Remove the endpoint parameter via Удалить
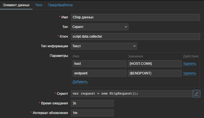Viewport: 204px width, 118px height. pyautogui.click(x=189, y=74)
